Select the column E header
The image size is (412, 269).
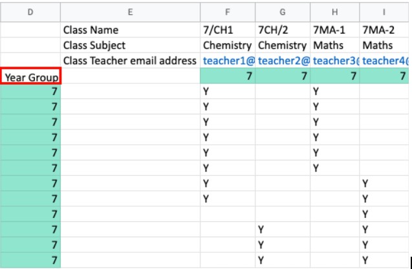coord(130,11)
